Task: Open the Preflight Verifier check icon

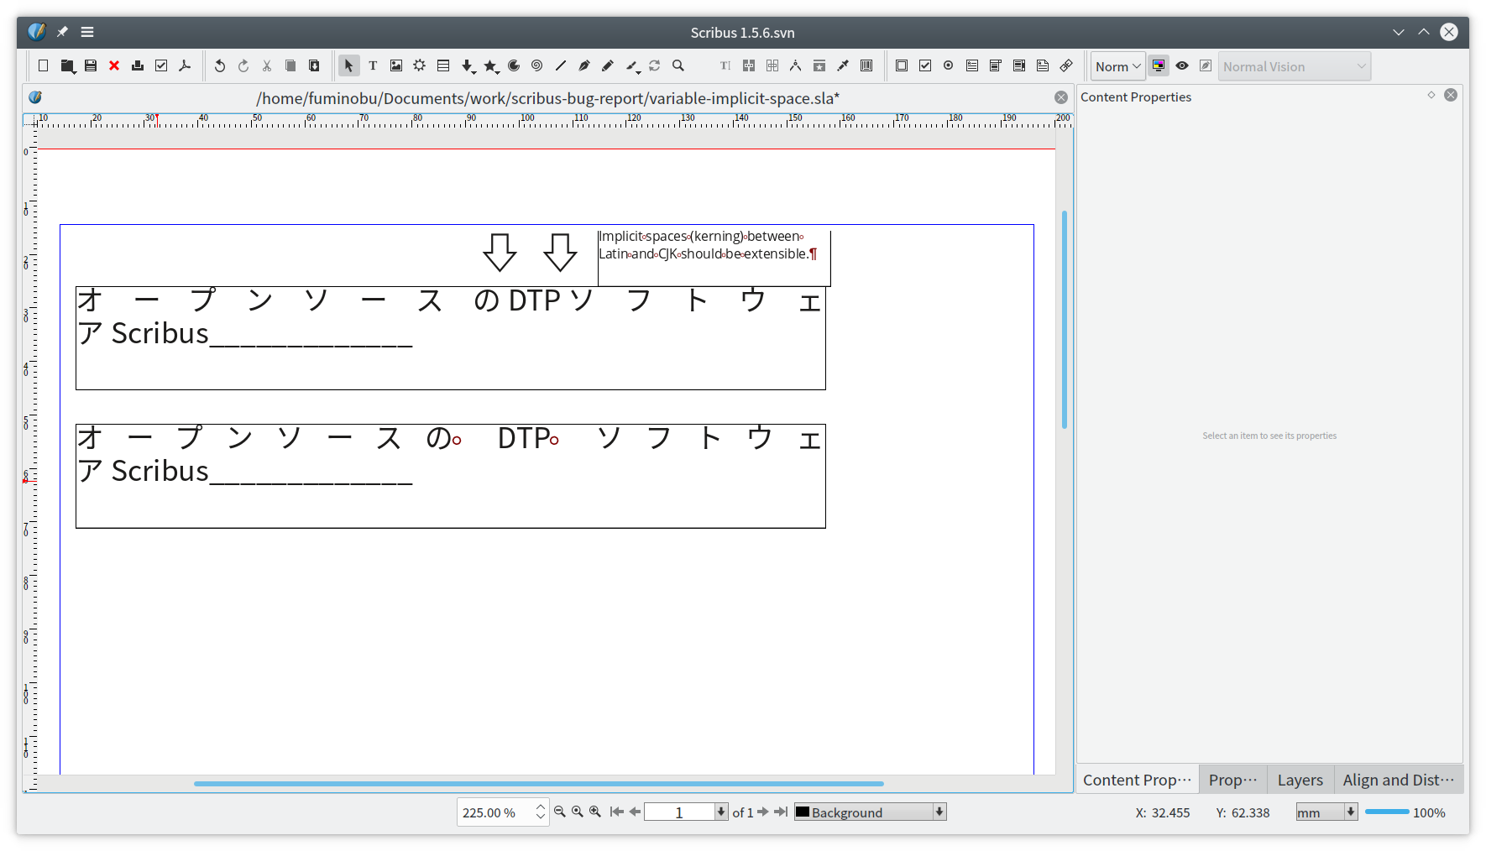Action: 161,65
